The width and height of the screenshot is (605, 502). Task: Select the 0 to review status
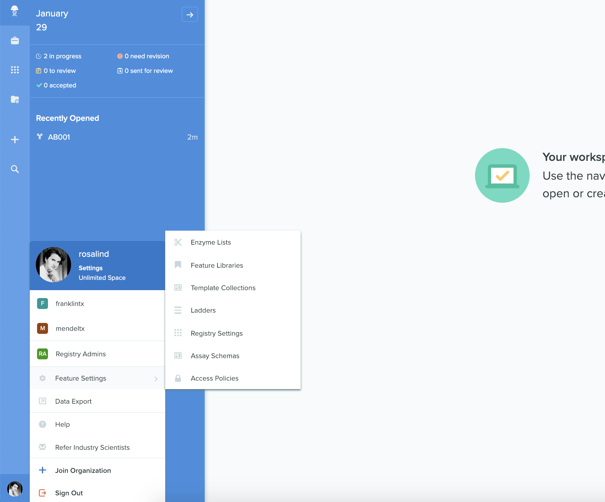[56, 71]
